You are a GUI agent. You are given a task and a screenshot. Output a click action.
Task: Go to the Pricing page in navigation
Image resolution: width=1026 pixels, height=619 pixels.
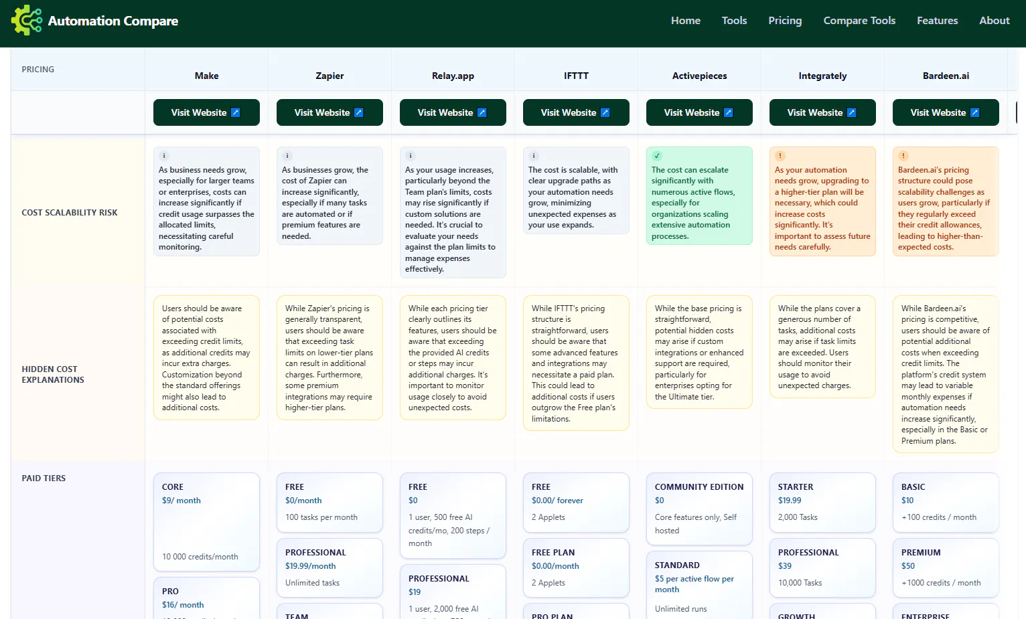click(785, 21)
